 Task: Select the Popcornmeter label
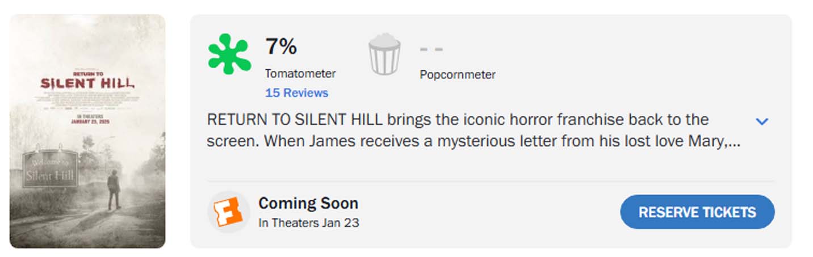click(x=458, y=74)
